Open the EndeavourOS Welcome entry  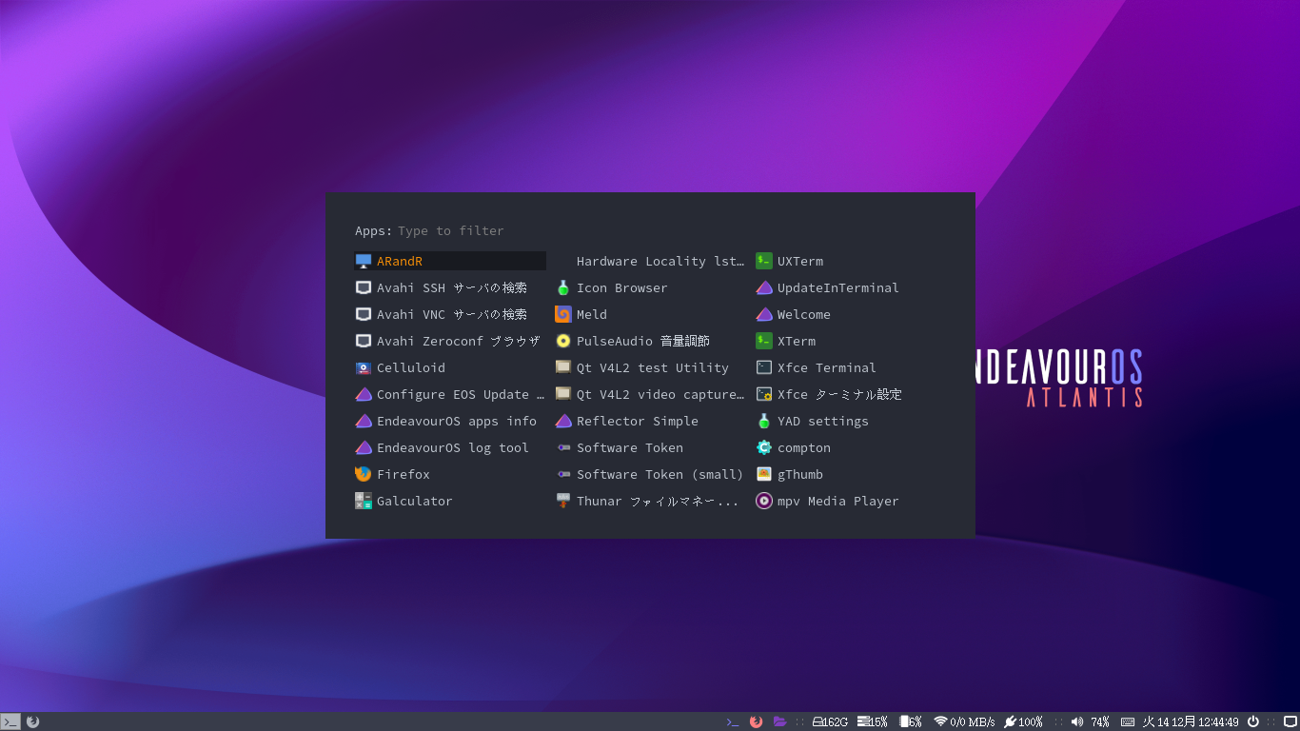coord(850,314)
